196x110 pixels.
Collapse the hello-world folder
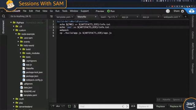tap(18, 46)
